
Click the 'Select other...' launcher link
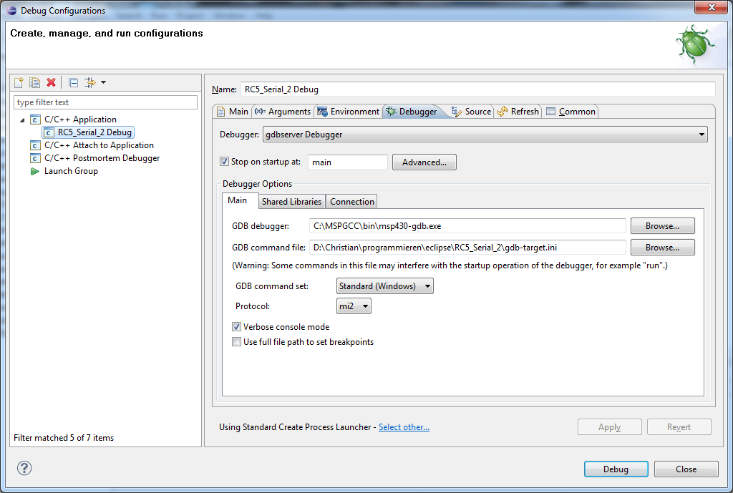(x=404, y=426)
